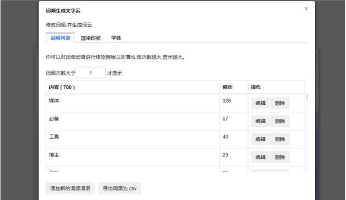Switch to the 词频列表 tab

click(61, 38)
